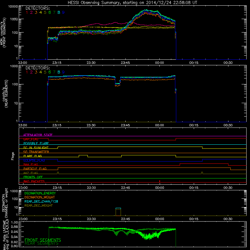Click detector number 7 in the front-segment legend
The width and height of the screenshot is (250, 250).
(54, 12)
